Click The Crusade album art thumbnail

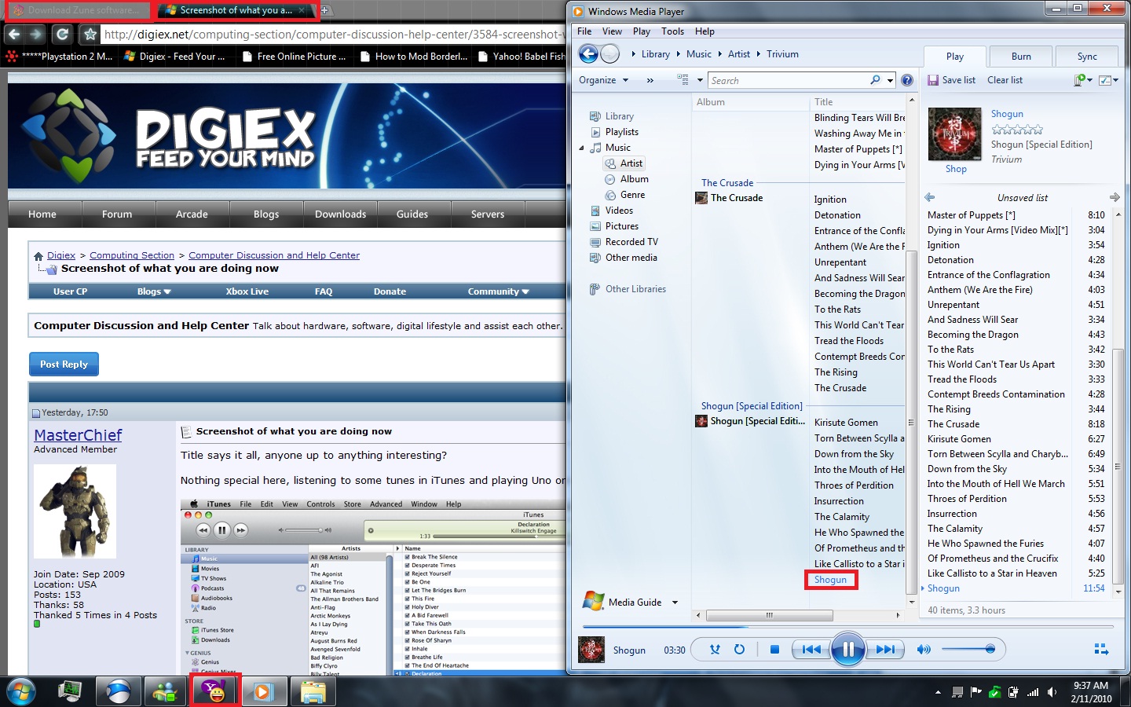[x=701, y=198]
